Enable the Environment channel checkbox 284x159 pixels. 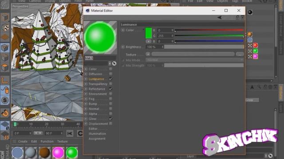[110, 94]
